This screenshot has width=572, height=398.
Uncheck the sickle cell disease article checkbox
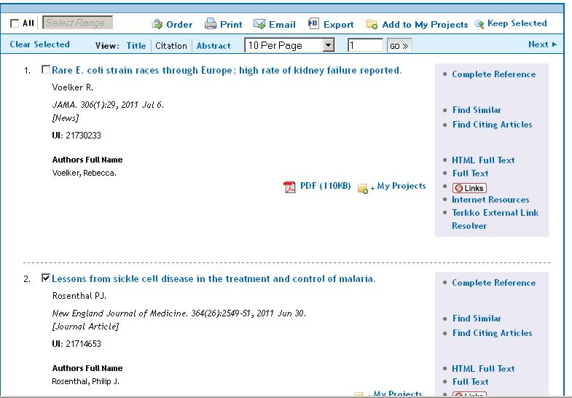click(x=46, y=278)
